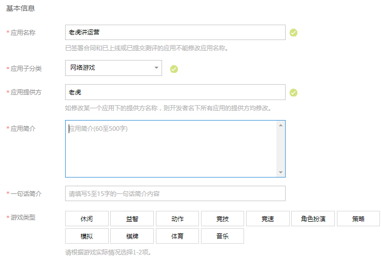Focus the 应用名称 input with 老虎讲运营

point(175,32)
